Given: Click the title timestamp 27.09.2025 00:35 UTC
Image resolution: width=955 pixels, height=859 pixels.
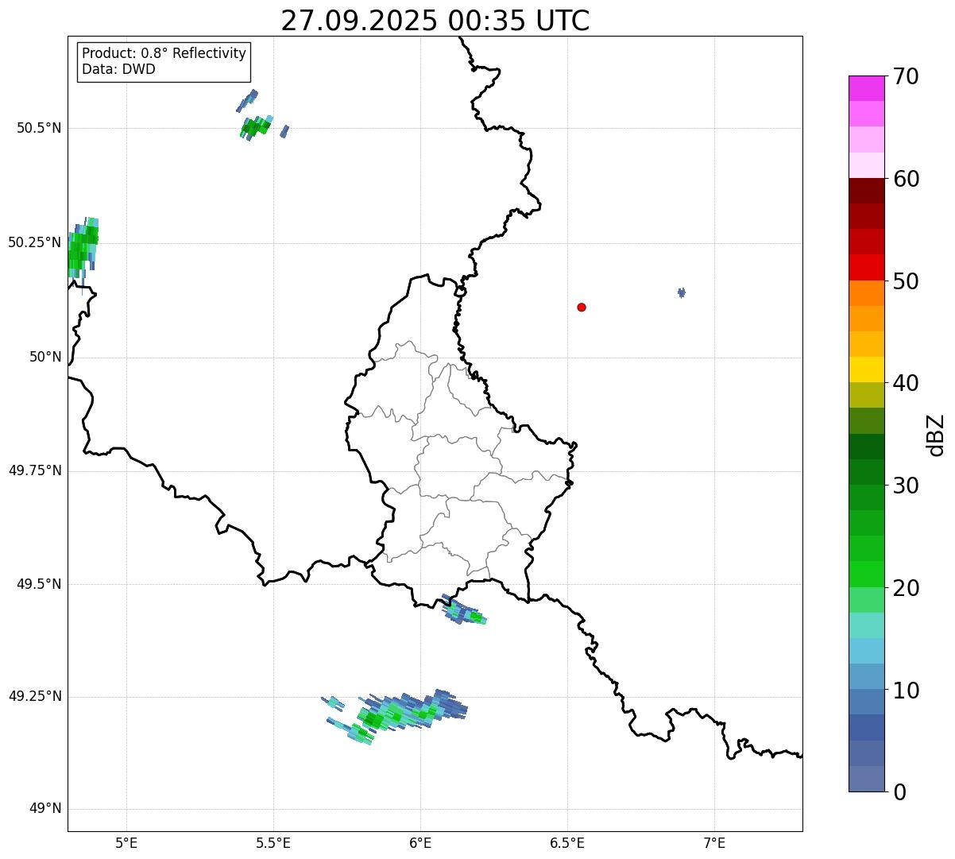Looking at the screenshot, I should pos(435,21).
